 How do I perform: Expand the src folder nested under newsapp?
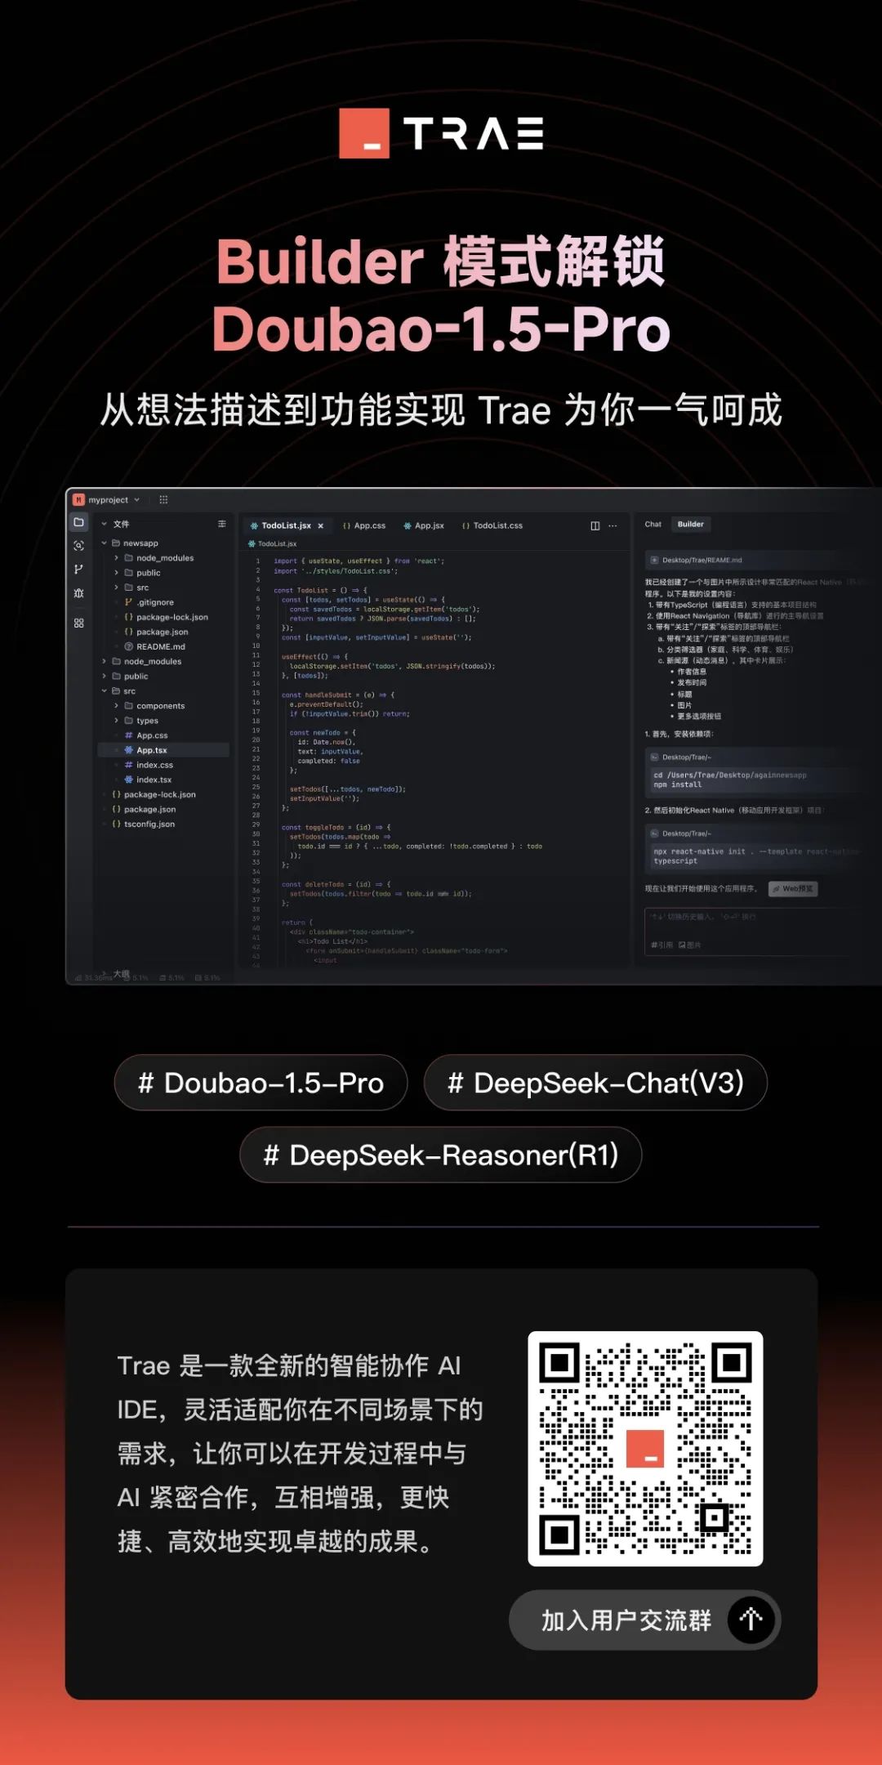click(116, 588)
